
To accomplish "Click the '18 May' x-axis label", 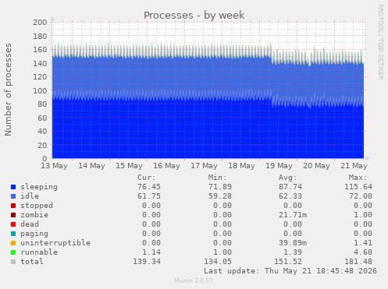I will tap(242, 166).
